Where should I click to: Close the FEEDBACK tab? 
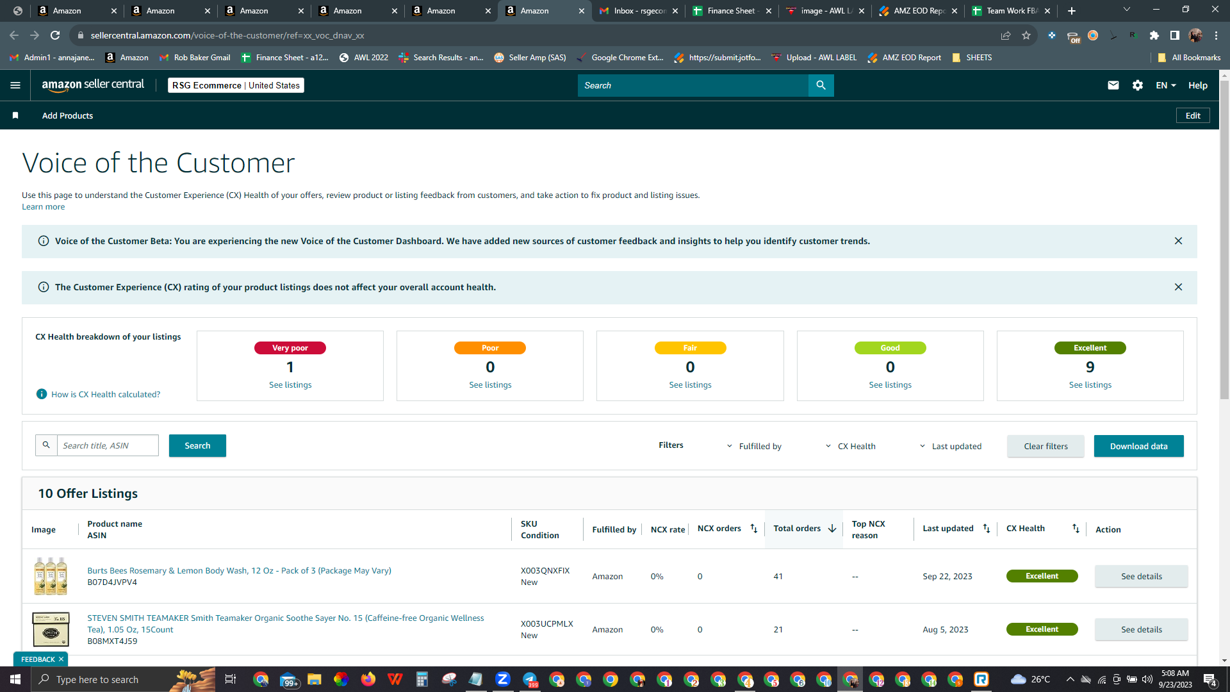61,659
